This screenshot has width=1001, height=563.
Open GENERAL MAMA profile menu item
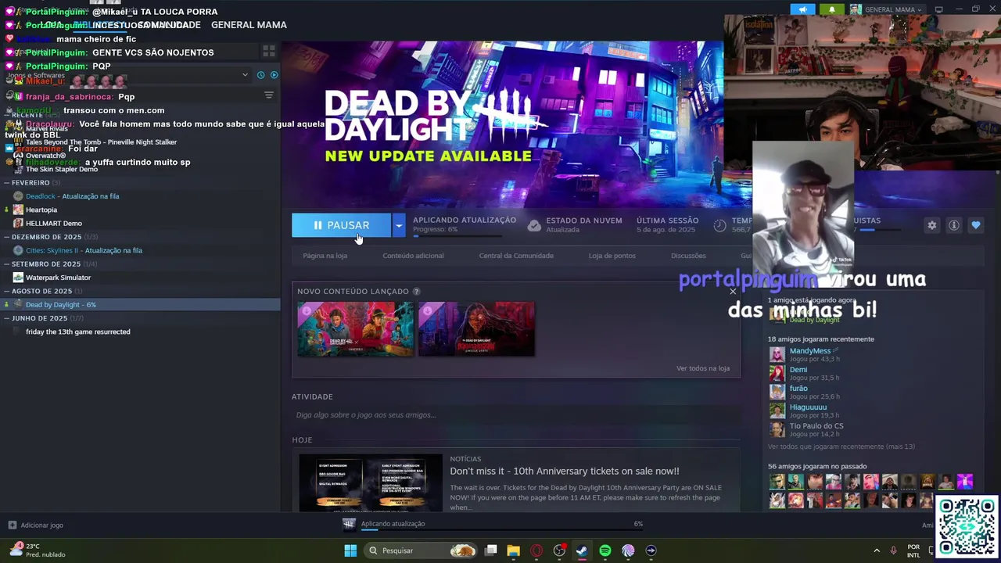(x=249, y=25)
